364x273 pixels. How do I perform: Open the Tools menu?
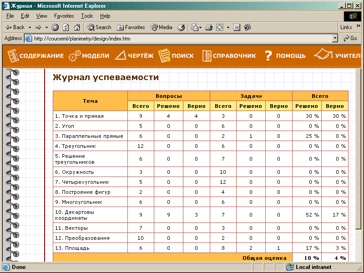tap(87, 16)
